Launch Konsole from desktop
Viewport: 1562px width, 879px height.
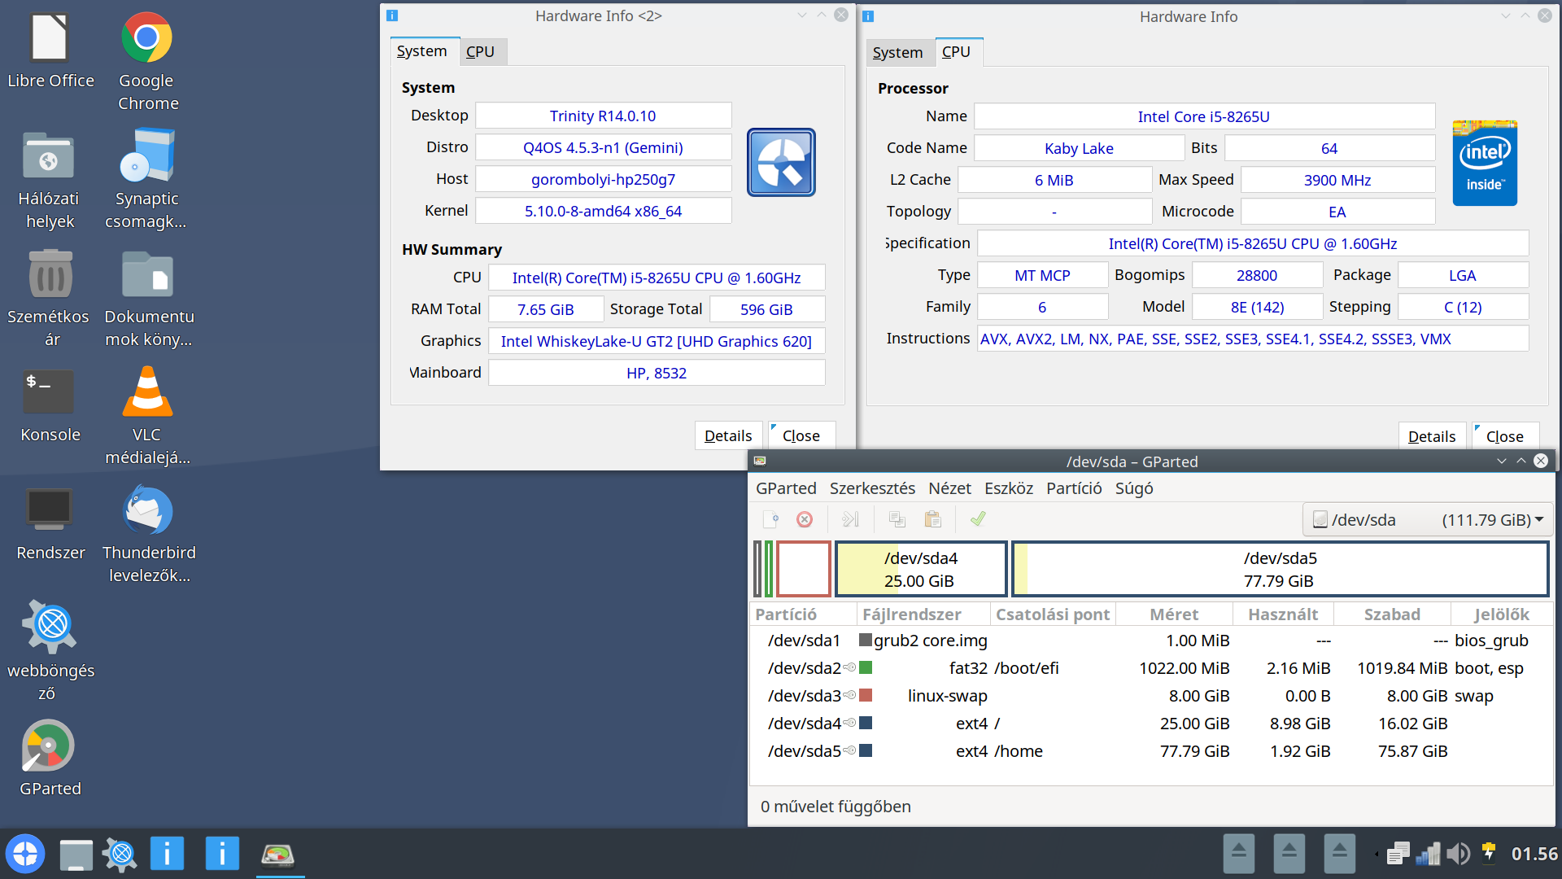click(x=50, y=405)
